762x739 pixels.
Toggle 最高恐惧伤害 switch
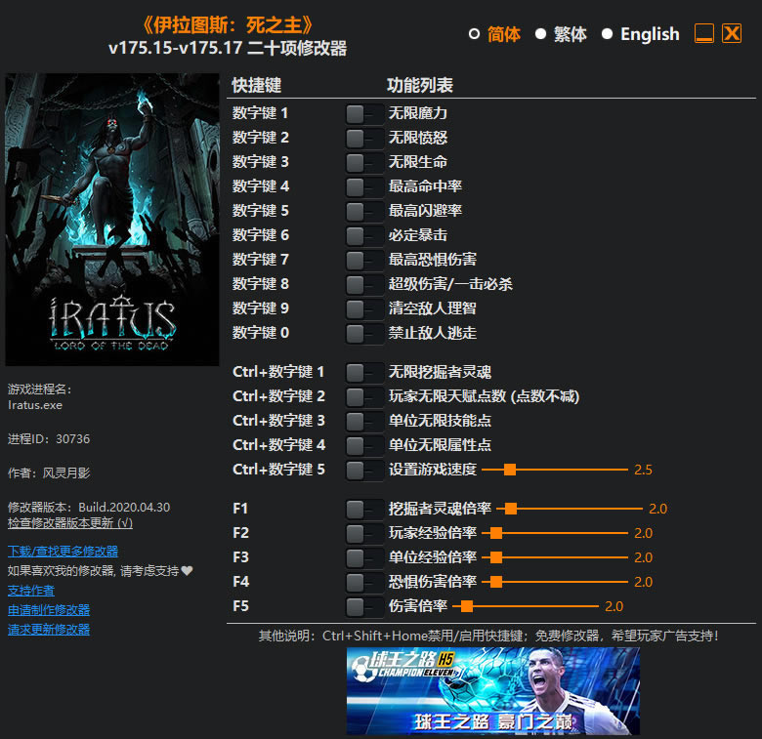pyautogui.click(x=364, y=261)
